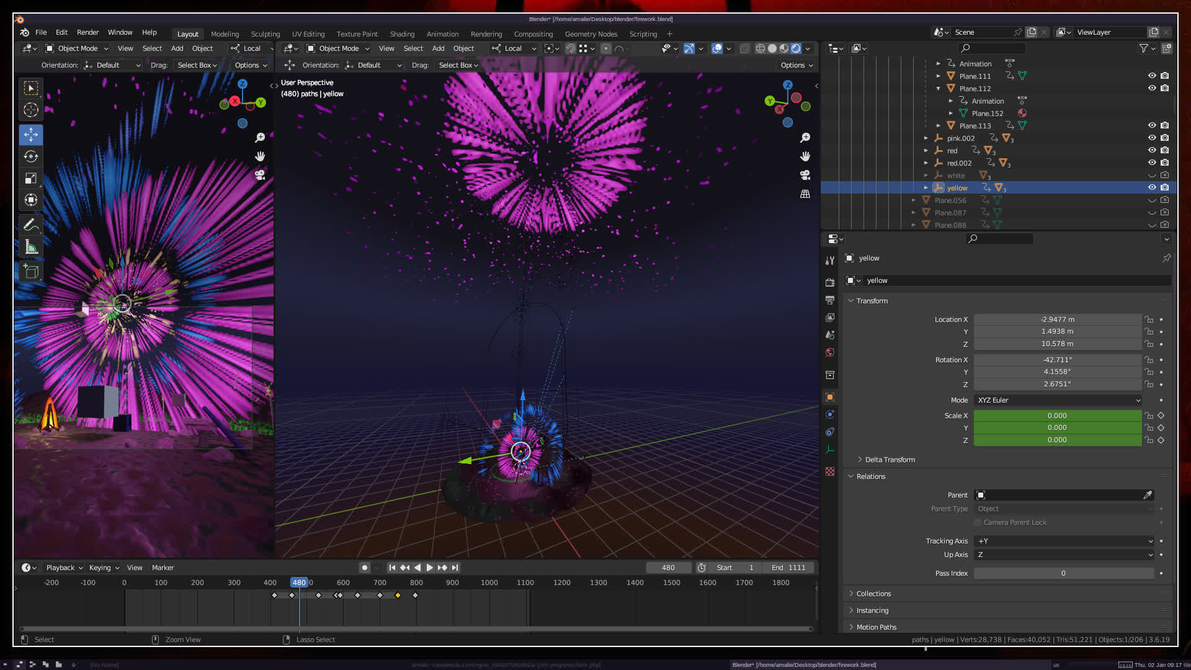Select the Rotate tool in left toolbar
1191x670 pixels.
(31, 156)
